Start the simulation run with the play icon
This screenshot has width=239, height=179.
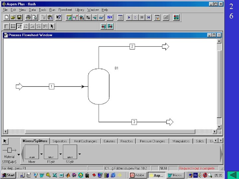tap(129, 17)
